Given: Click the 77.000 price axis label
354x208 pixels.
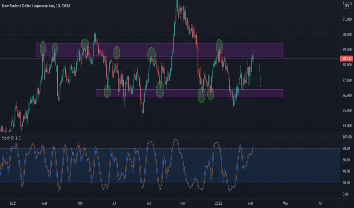Looking at the screenshot, I should pyautogui.click(x=347, y=80).
